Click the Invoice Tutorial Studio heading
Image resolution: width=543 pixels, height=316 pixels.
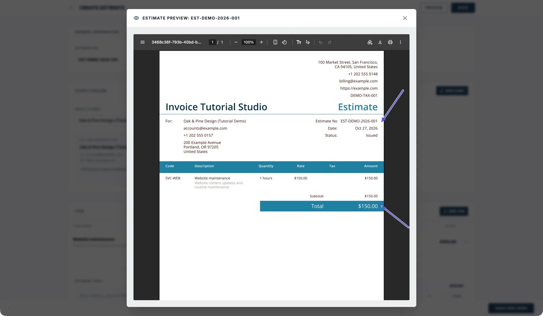[x=216, y=107]
